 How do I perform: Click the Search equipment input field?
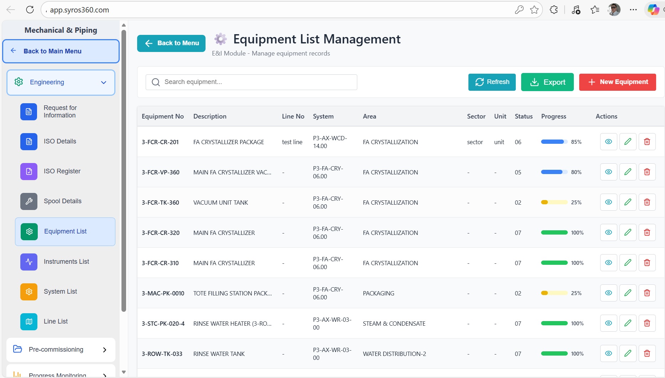251,82
